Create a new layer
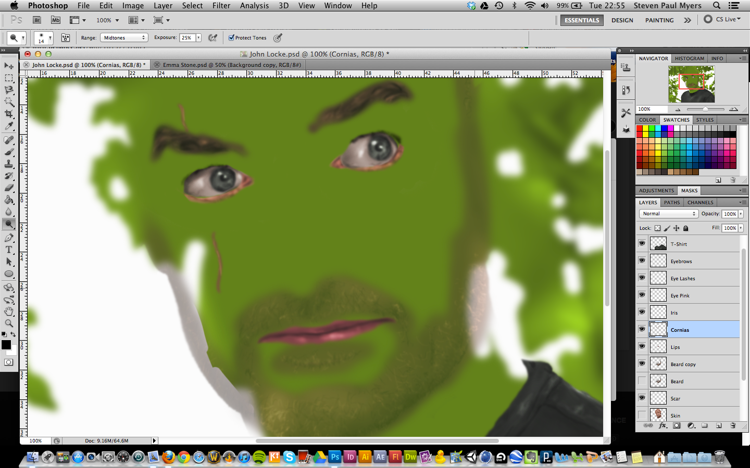The height and width of the screenshot is (468, 750). pos(719,425)
